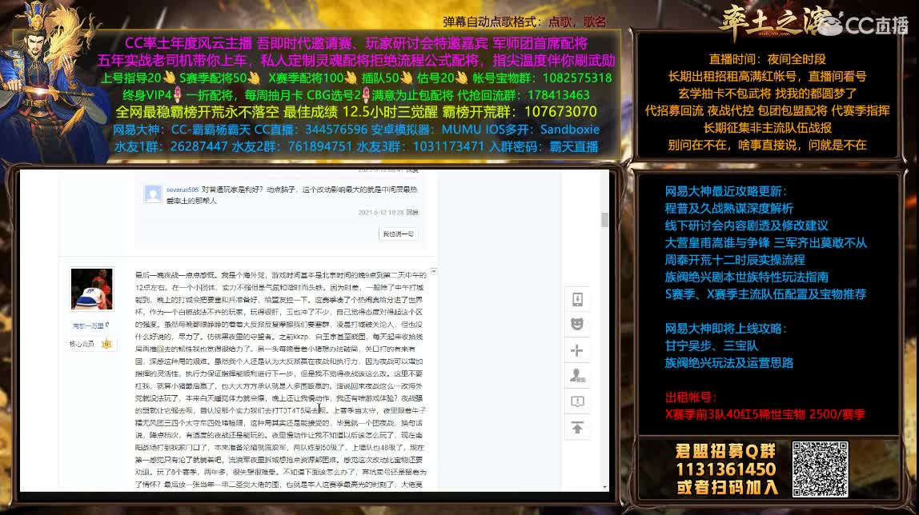This screenshot has height=515, width=919.
Task: Click text 君盟招募Q群 1131361450
Action: point(726,460)
